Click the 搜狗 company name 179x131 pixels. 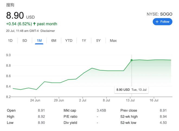tap(10, 5)
